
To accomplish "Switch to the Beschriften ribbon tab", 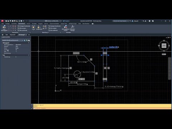I will pos(14,24).
